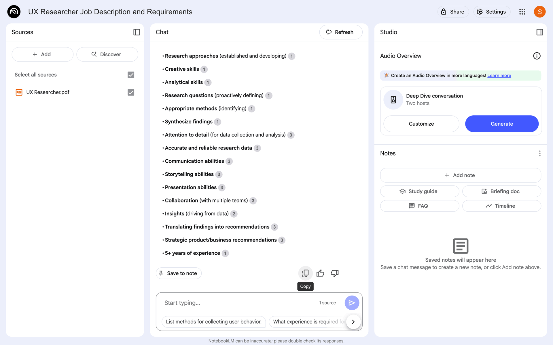Click Discover sources button

click(107, 54)
